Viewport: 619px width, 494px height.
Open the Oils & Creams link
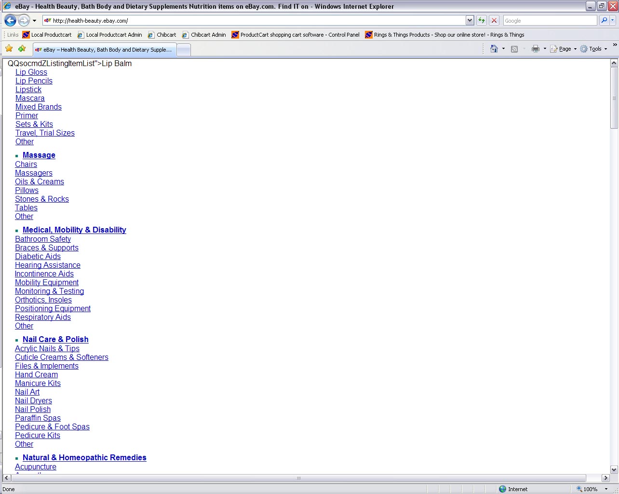[x=40, y=182]
